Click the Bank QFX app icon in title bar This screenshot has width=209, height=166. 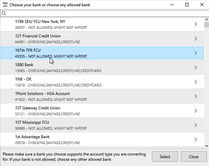5,5
